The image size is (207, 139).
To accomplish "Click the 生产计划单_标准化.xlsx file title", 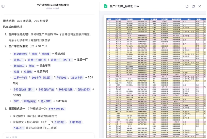I will (x=124, y=6).
